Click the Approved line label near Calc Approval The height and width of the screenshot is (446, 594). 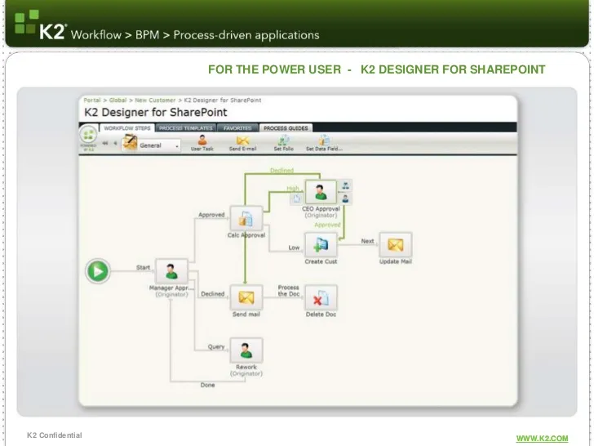coord(211,215)
